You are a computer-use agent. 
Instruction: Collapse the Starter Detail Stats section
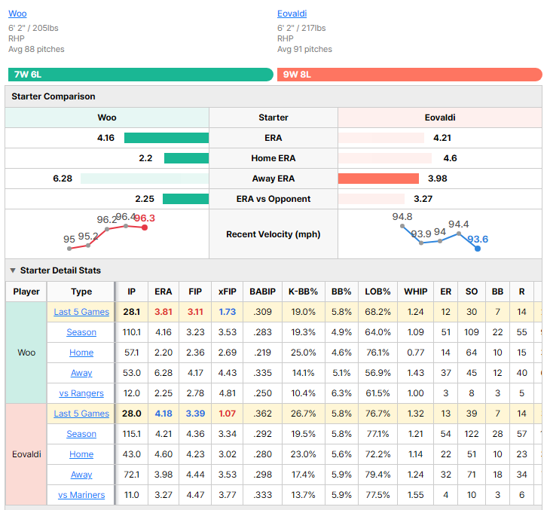13,270
